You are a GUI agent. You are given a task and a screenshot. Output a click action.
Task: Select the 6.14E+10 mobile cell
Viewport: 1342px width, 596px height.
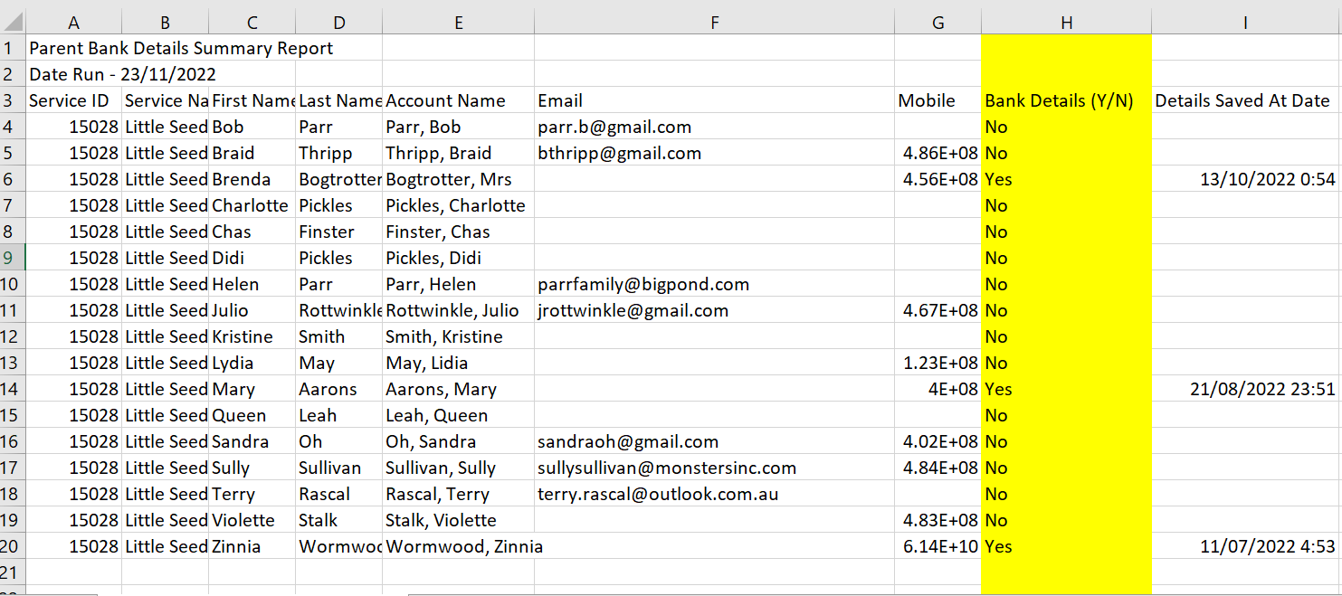(x=939, y=546)
